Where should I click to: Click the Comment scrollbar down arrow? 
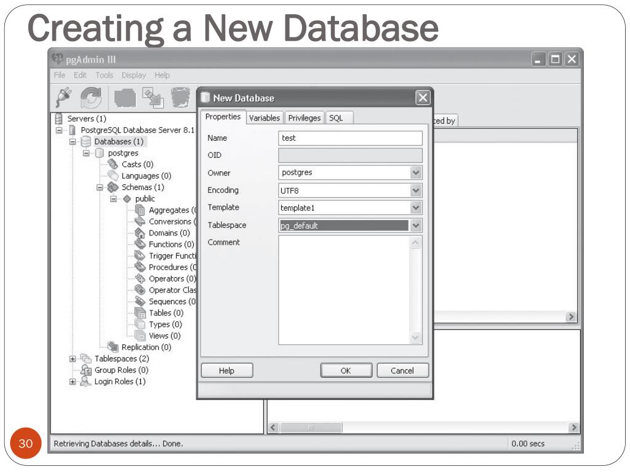coord(415,337)
